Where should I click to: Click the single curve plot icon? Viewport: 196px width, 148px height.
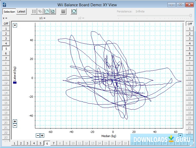47,11
